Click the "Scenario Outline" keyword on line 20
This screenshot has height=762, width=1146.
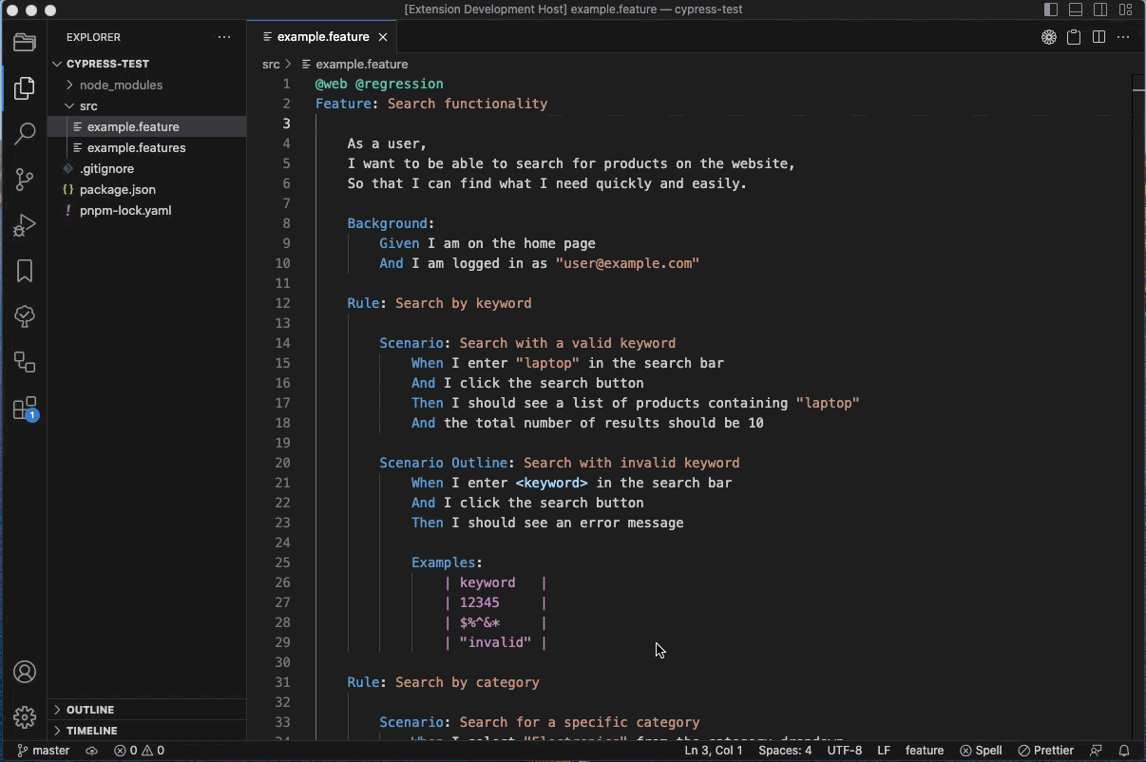tap(443, 463)
